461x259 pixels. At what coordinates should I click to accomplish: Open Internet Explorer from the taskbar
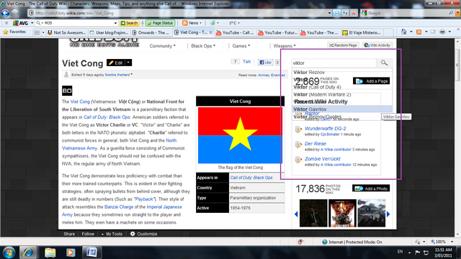point(28,253)
